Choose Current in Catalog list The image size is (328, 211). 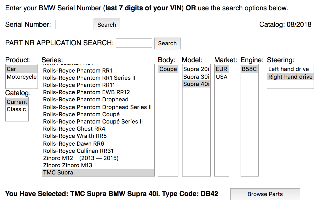[x=17, y=102]
